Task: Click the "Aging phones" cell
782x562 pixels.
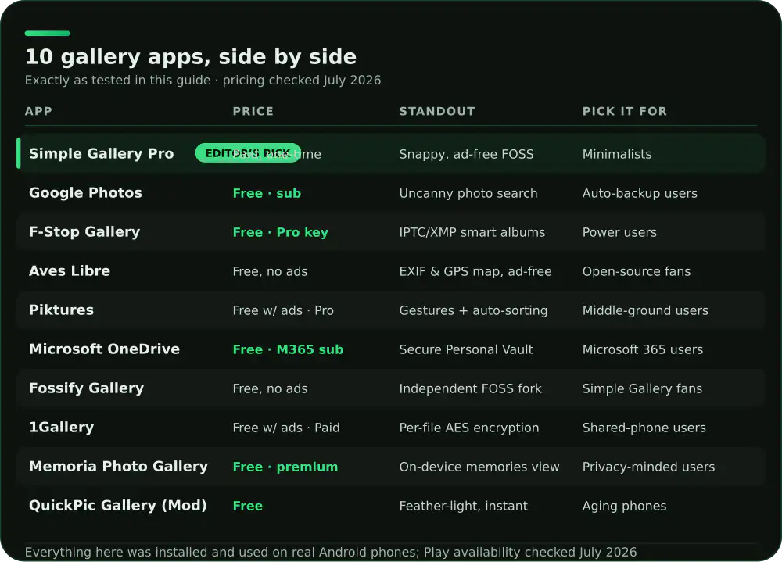Action: [x=624, y=506]
